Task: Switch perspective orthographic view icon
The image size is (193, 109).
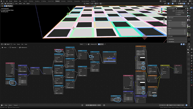Action: pos(164,24)
